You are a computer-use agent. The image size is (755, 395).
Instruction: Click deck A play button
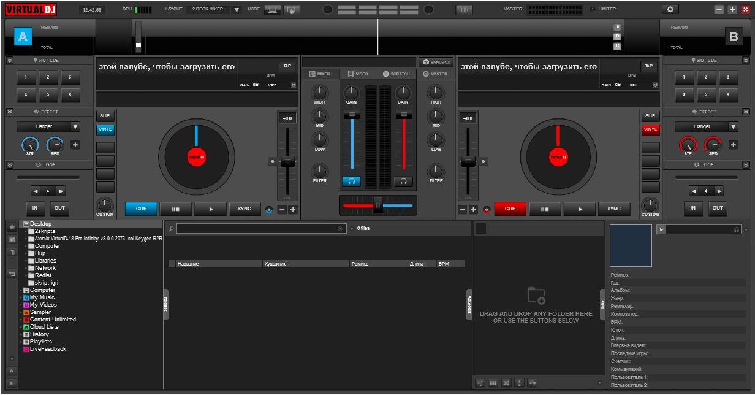(x=210, y=209)
